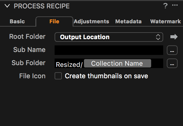Collapse the Process Recipe panel chevron
Screen dimensions: 183x126
[x=7, y=6]
